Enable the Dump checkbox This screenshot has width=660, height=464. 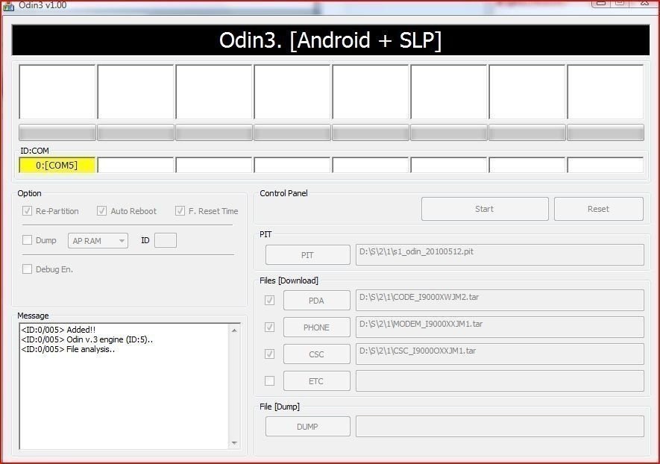pyautogui.click(x=28, y=240)
